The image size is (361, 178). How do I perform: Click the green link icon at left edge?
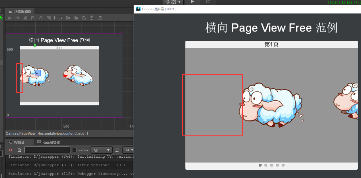pos(1,18)
